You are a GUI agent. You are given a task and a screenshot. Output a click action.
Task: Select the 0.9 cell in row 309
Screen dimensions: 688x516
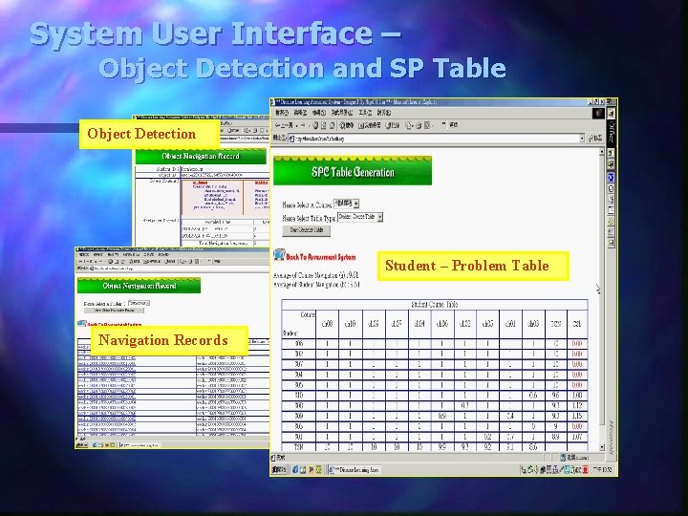[442, 416]
